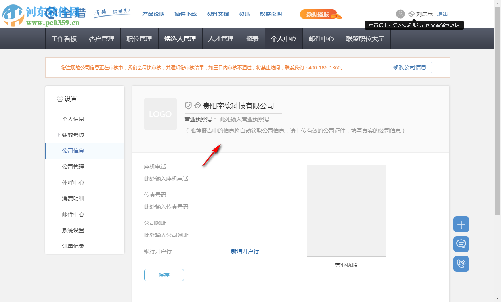Viewport: 501px width, 302px height.
Task: Open 候选人管理 tab
Action: 180,38
